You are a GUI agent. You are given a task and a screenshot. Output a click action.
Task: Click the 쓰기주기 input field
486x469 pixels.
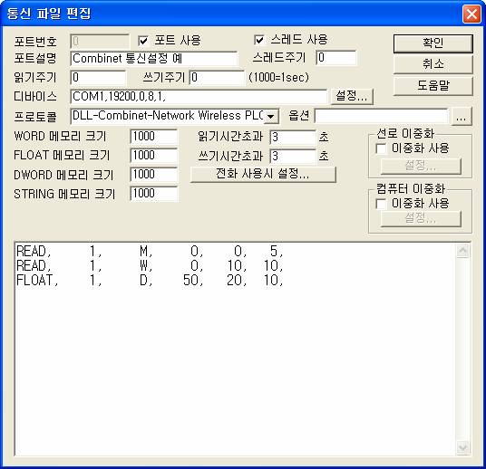pos(217,77)
